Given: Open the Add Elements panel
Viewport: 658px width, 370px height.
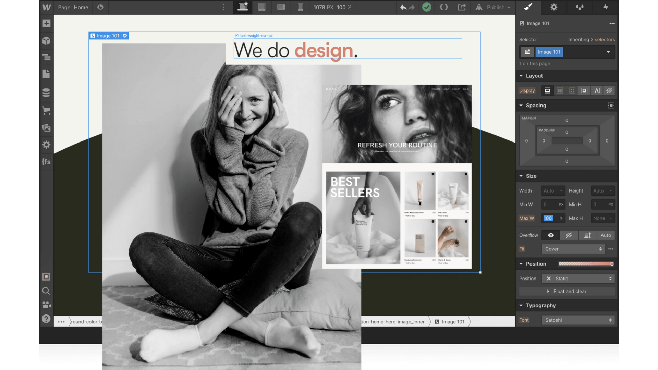Looking at the screenshot, I should pyautogui.click(x=47, y=23).
